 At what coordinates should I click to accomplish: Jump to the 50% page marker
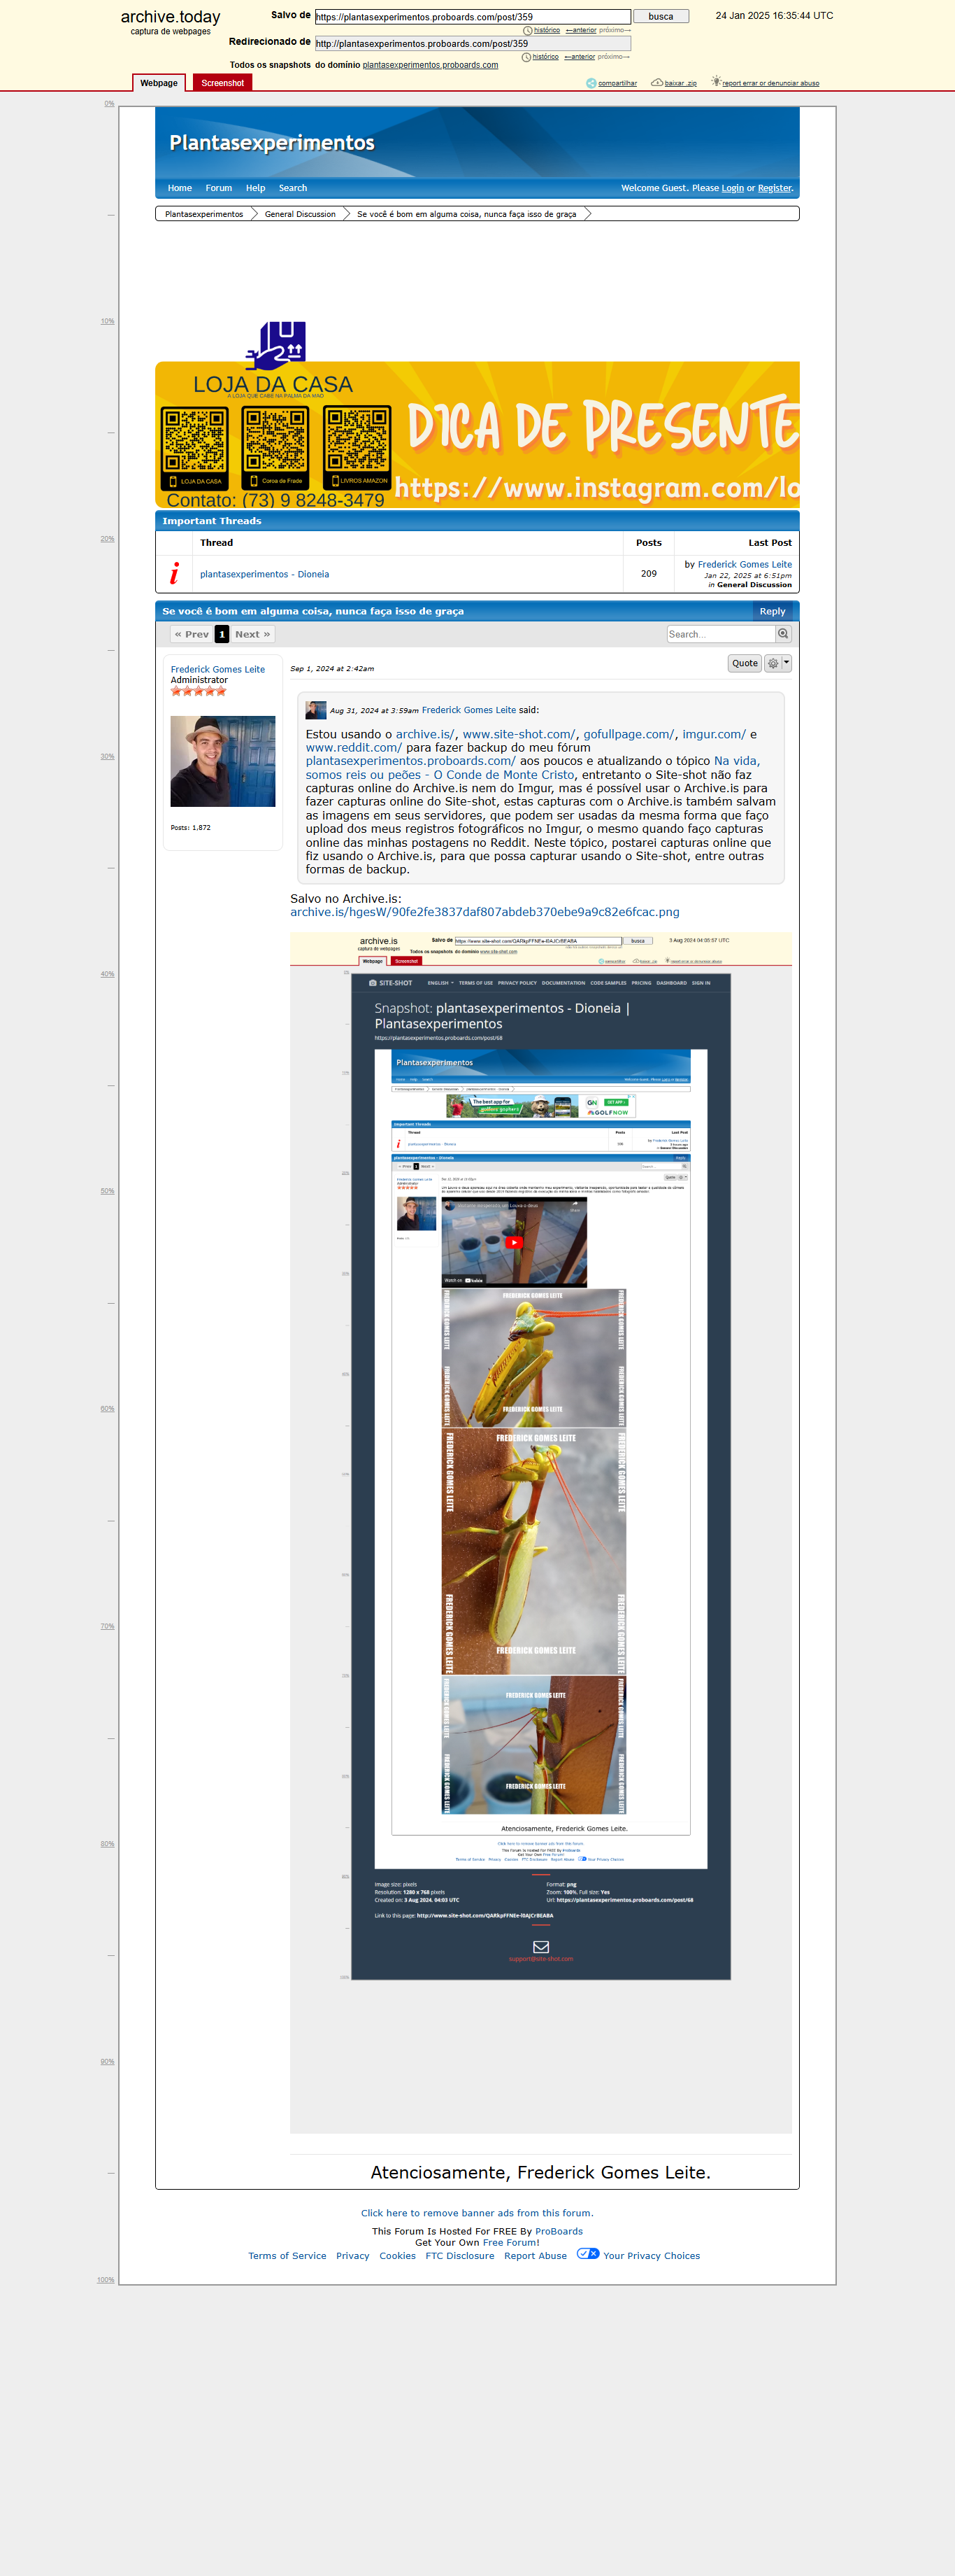(x=107, y=1191)
